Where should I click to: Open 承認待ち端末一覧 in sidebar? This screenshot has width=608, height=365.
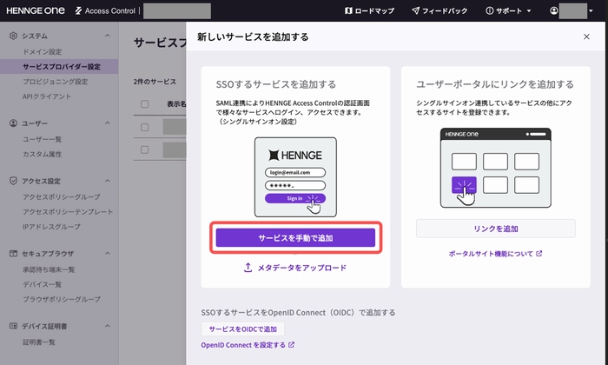coord(49,269)
